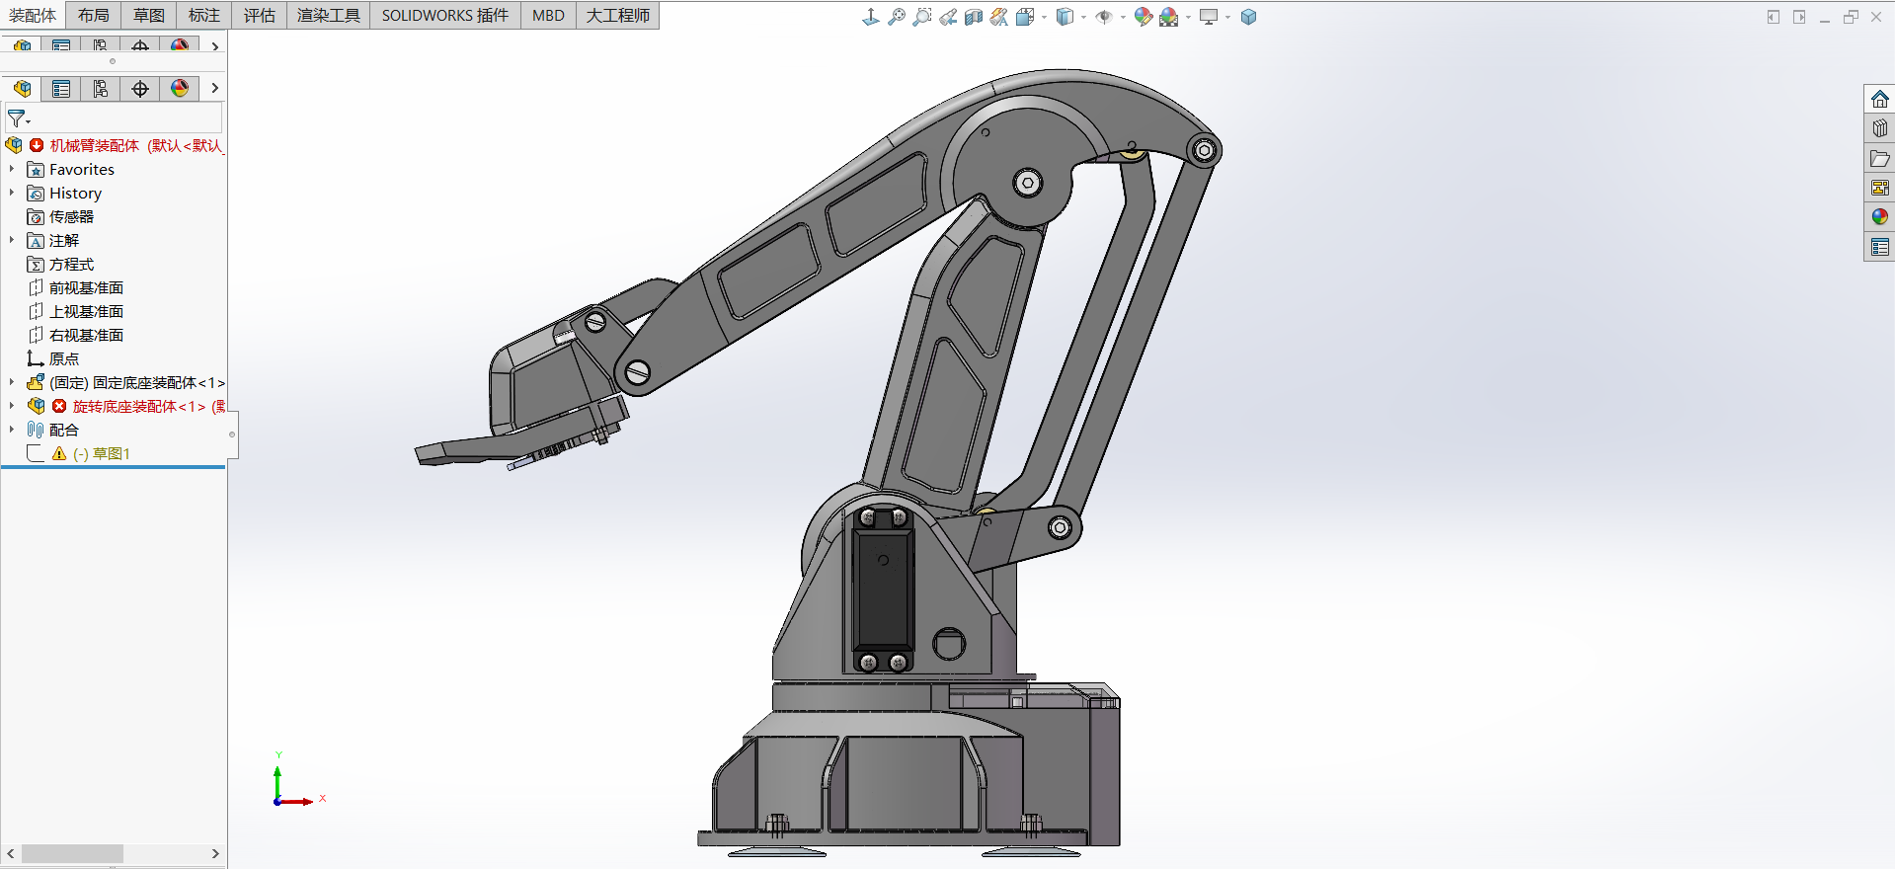Select the 前视基准面 plane
Image resolution: width=1895 pixels, height=869 pixels.
pos(86,287)
